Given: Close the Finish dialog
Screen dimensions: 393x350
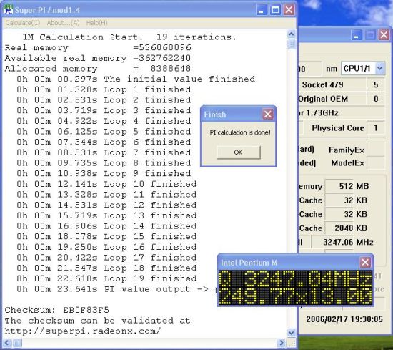Looking at the screenshot, I should tap(268, 115).
